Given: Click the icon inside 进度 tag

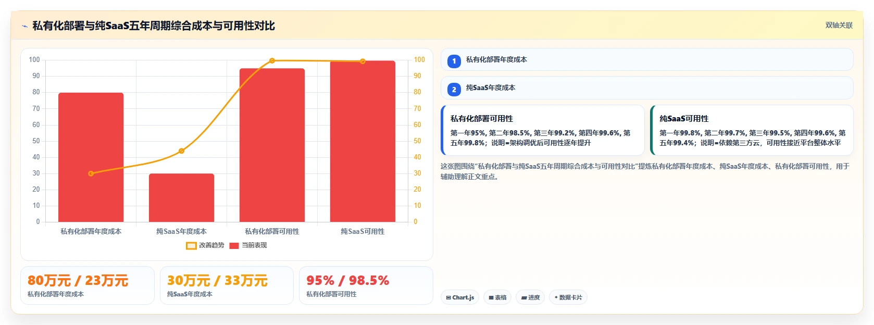Looking at the screenshot, I should pos(524,298).
